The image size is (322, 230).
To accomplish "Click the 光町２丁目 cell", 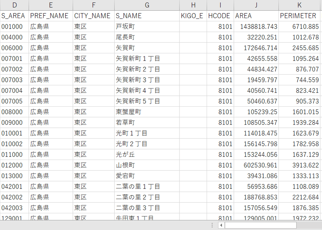I will click(147, 144).
